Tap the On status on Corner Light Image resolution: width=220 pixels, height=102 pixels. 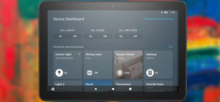[x=66, y=73]
